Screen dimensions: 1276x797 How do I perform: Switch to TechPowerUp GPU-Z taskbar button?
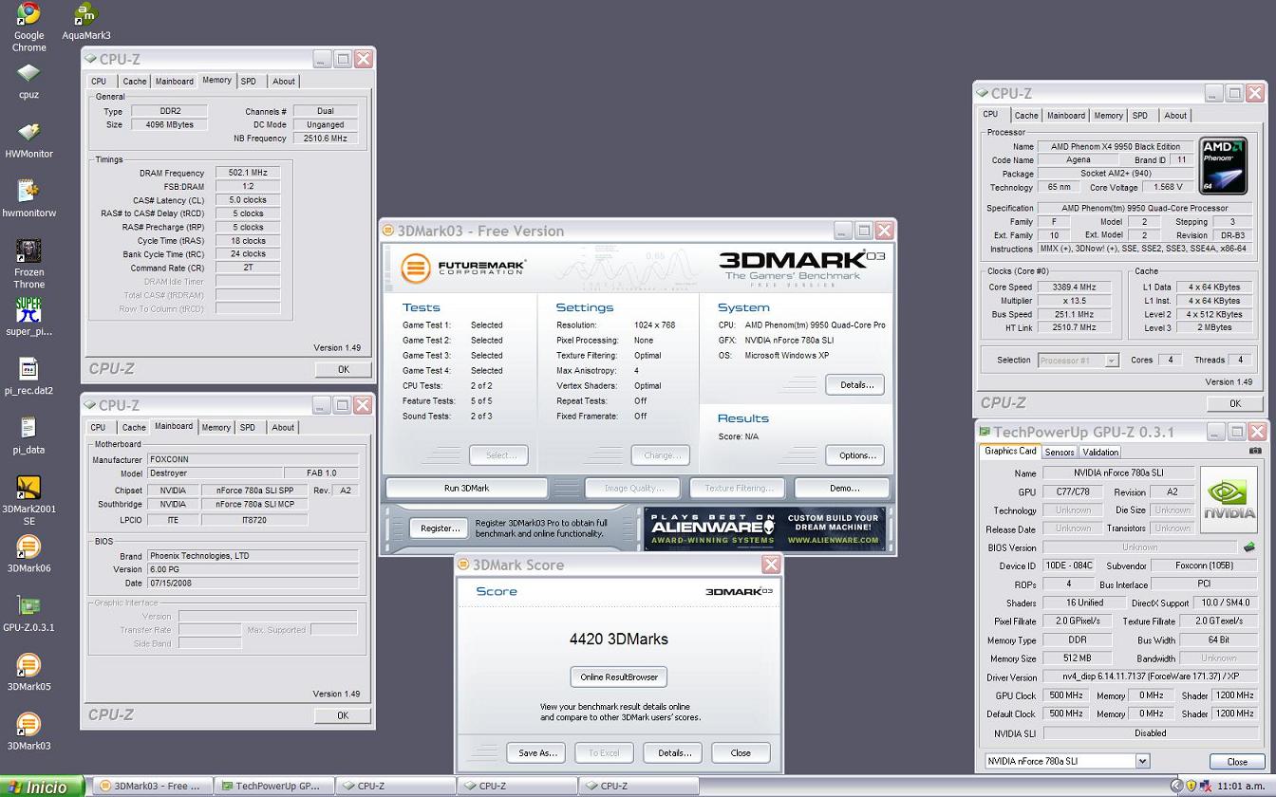click(272, 787)
